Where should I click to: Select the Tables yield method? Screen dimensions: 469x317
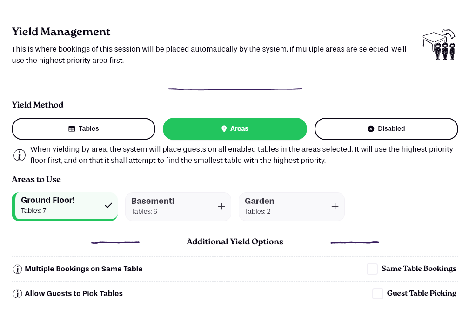tap(83, 129)
